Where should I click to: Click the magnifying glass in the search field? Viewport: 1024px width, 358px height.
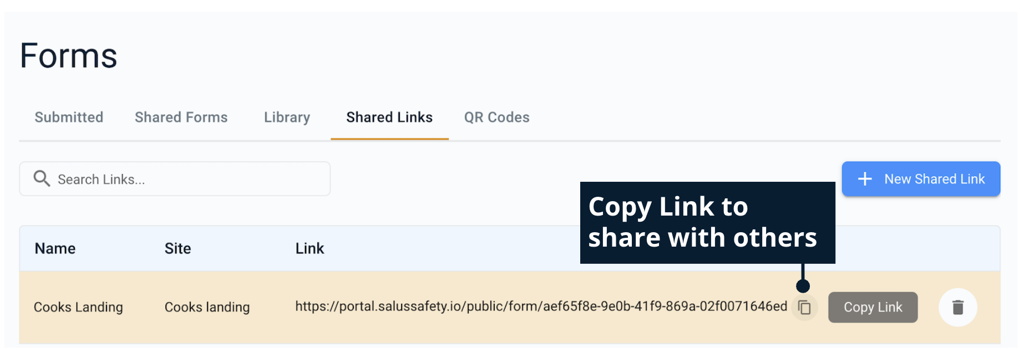coord(42,178)
